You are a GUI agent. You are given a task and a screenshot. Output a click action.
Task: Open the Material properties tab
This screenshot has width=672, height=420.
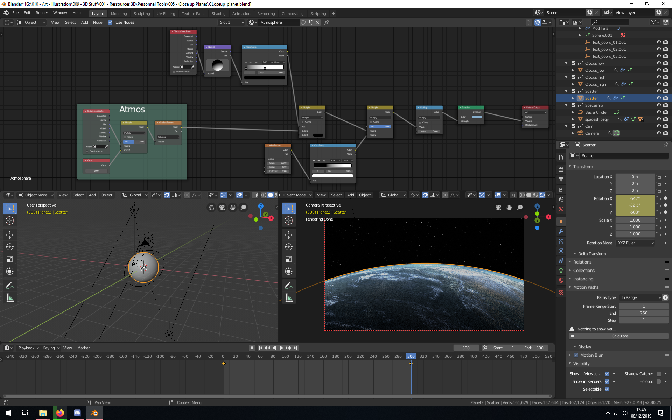(561, 280)
